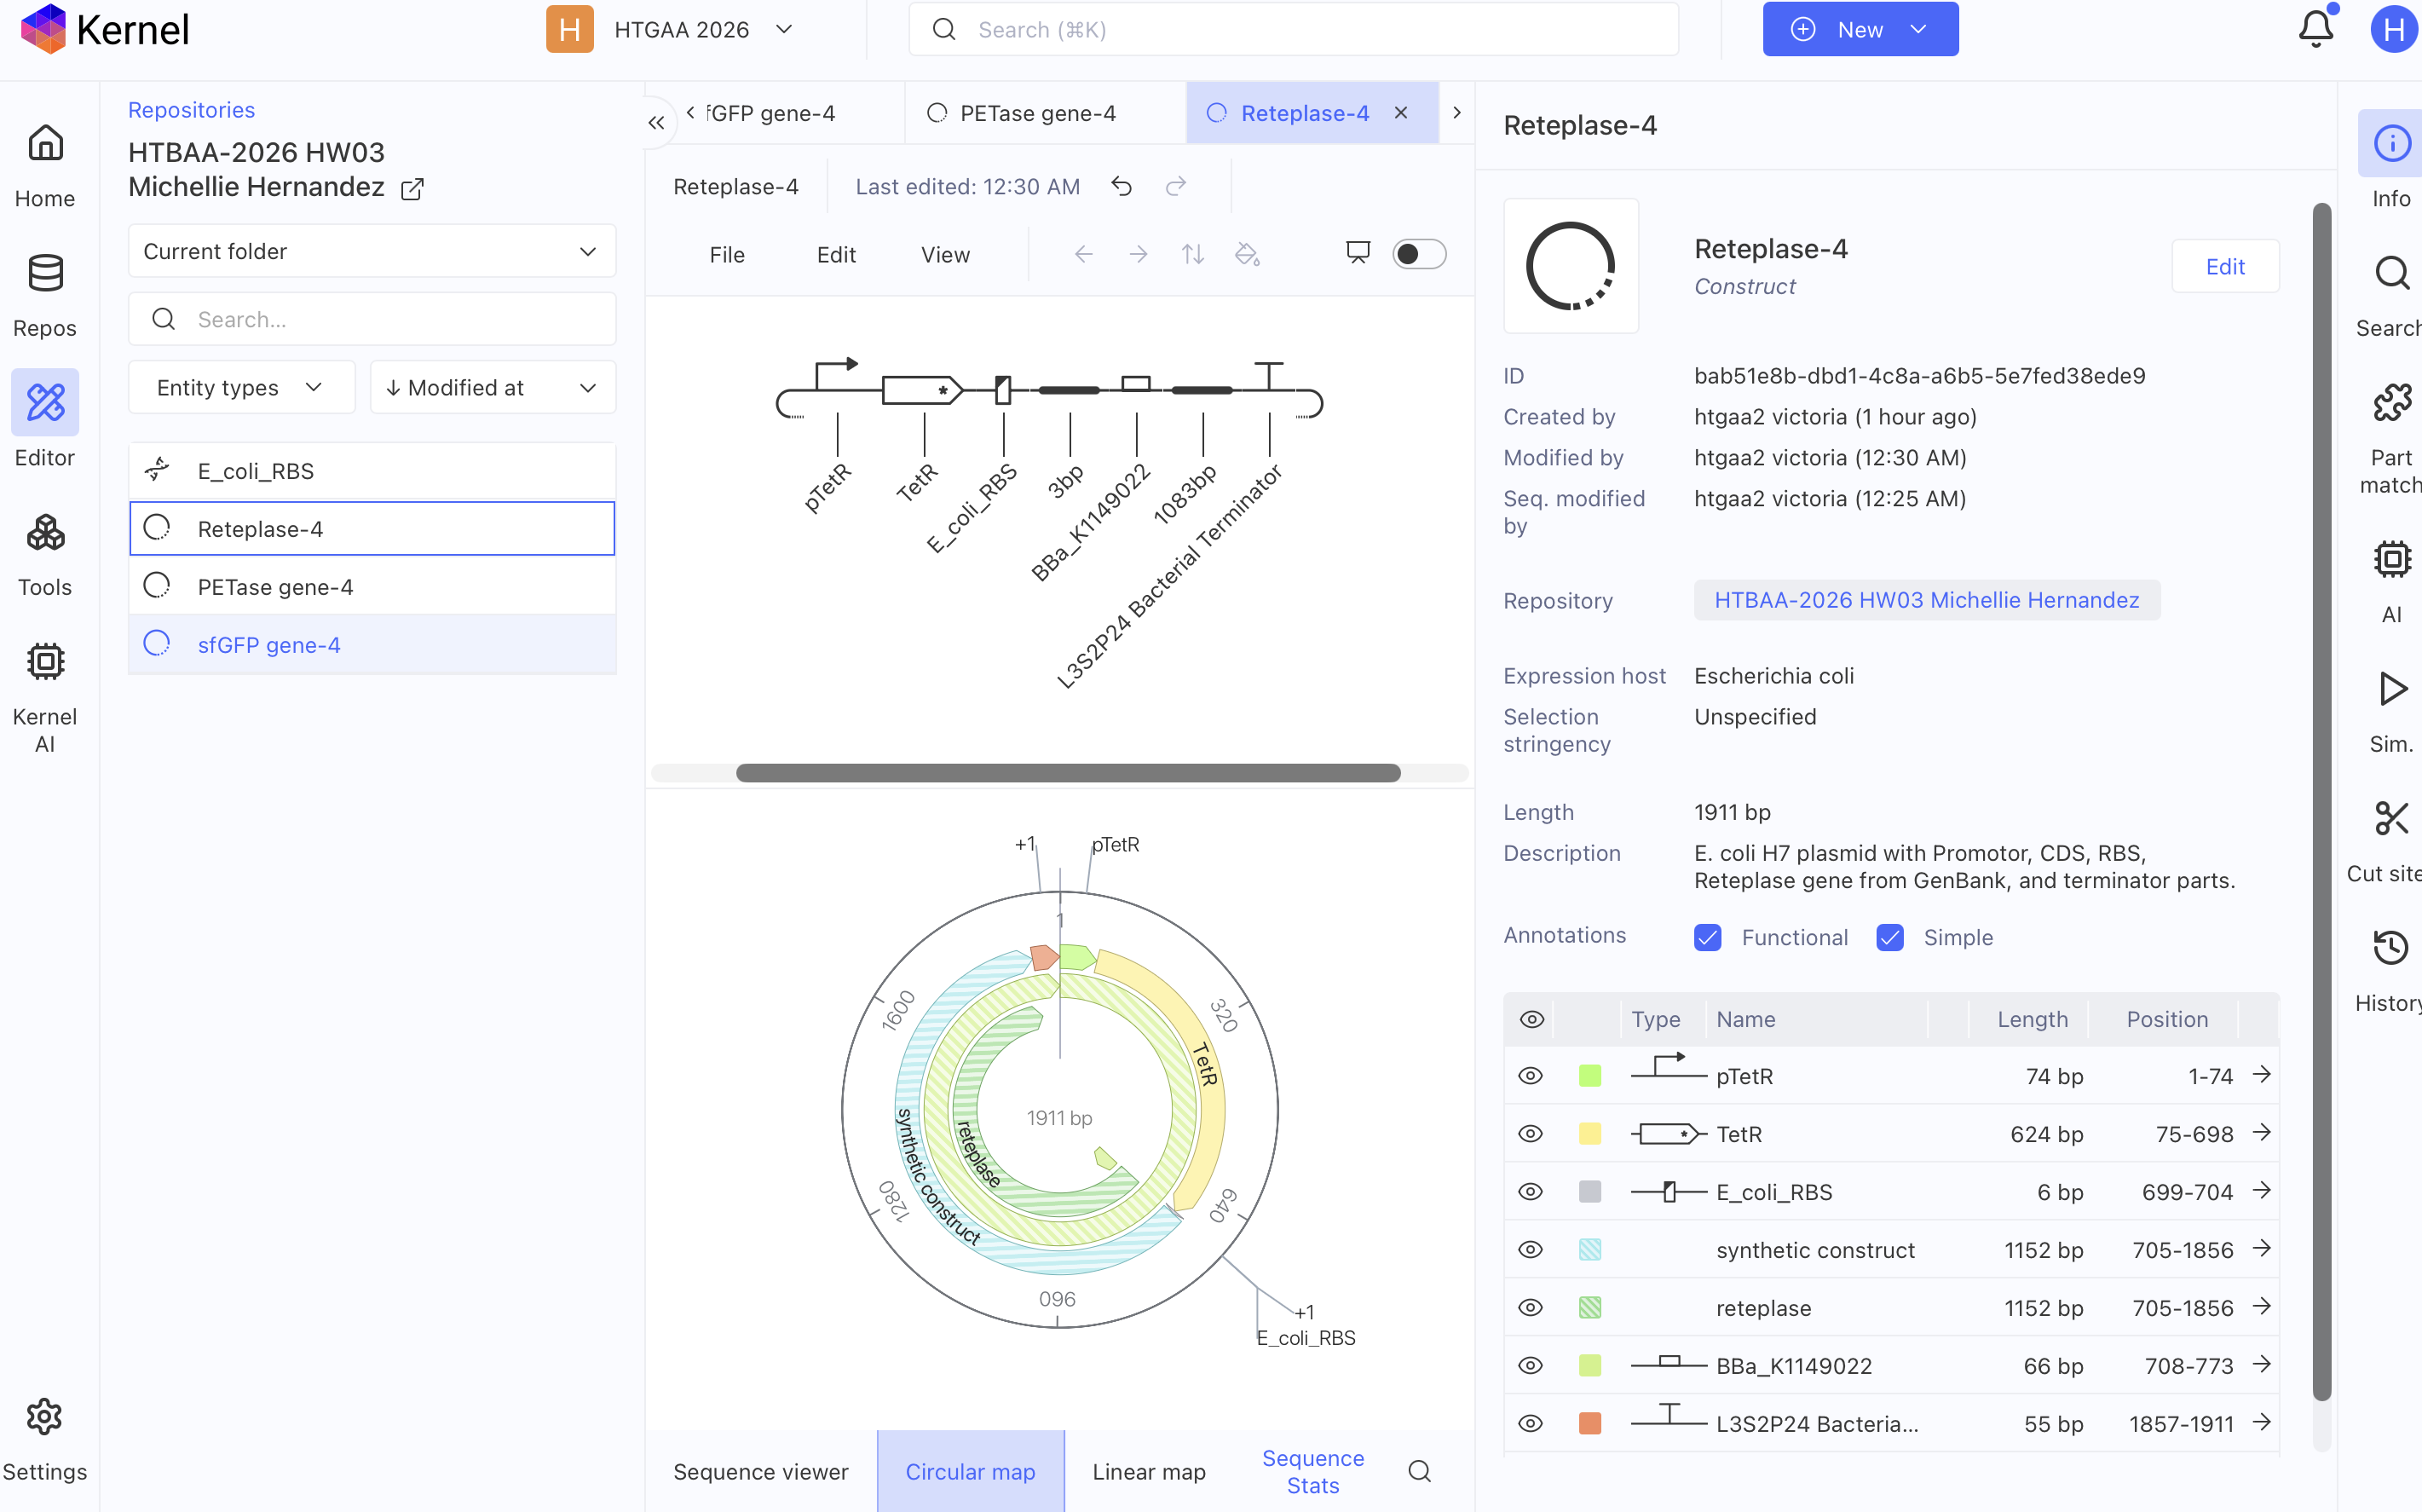Open the History clock icon
The height and width of the screenshot is (1512, 2422).
(x=2391, y=948)
